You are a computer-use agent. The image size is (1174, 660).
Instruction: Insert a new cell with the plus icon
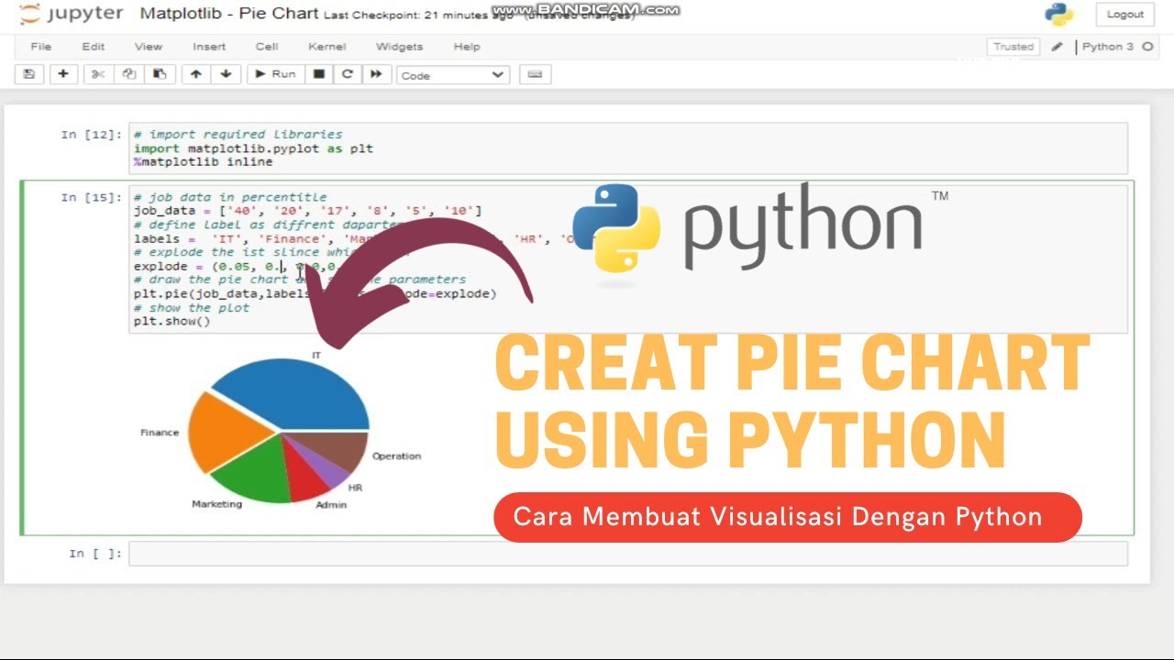62,74
